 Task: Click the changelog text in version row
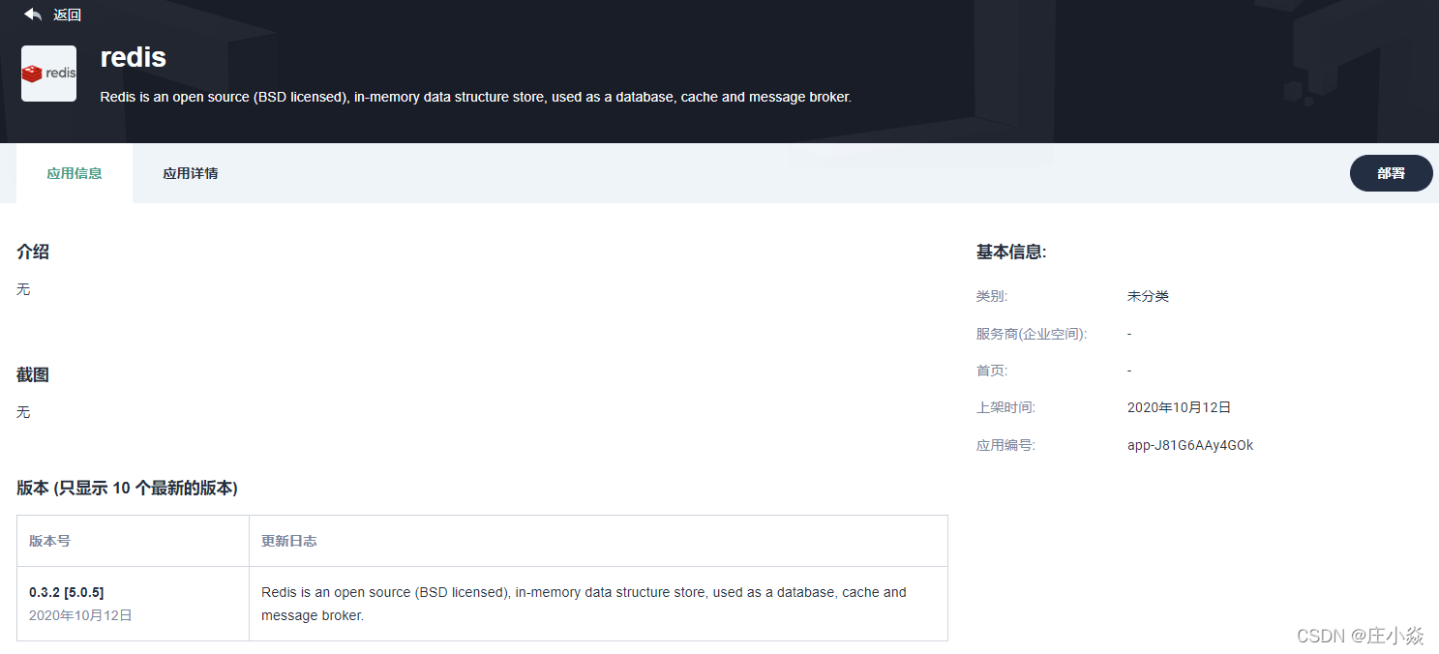pyautogui.click(x=584, y=604)
